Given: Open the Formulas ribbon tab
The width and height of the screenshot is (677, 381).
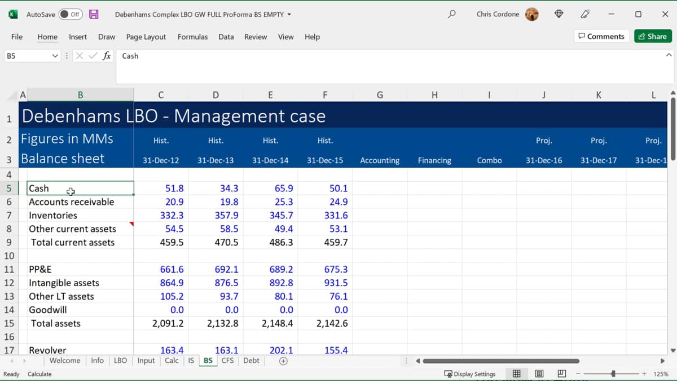Looking at the screenshot, I should pyautogui.click(x=192, y=37).
